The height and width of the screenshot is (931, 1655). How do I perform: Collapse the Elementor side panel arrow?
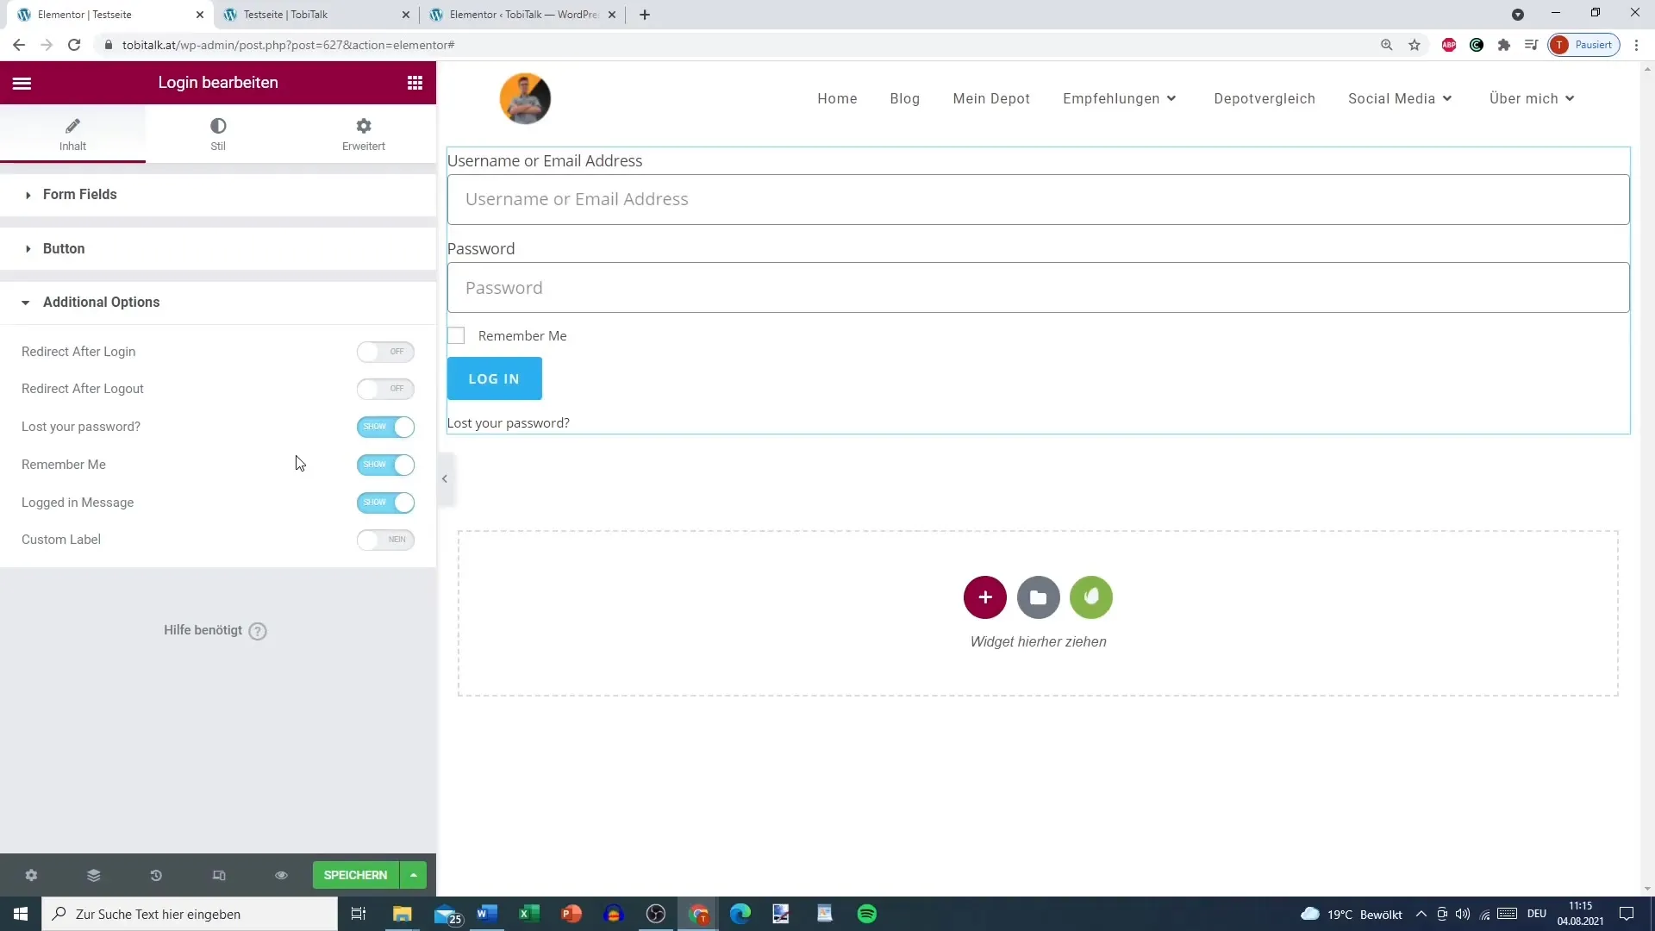tap(445, 478)
